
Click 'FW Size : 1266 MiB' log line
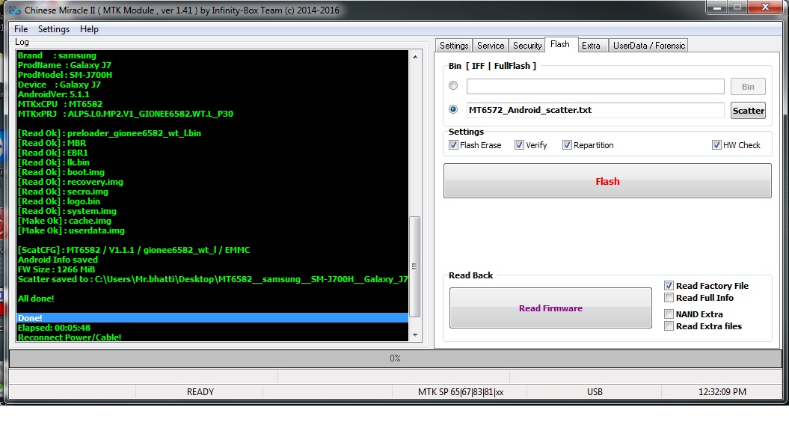pyautogui.click(x=56, y=269)
